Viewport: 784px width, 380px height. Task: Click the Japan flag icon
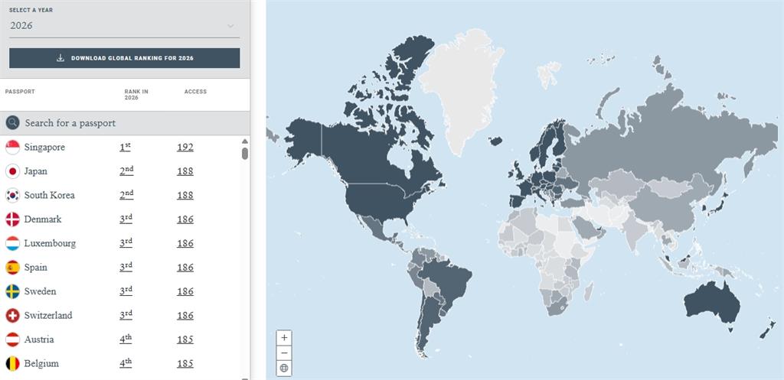pyautogui.click(x=12, y=172)
